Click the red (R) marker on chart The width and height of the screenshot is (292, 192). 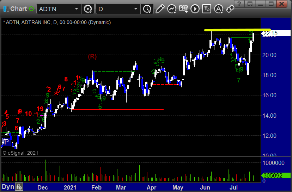pos(92,56)
